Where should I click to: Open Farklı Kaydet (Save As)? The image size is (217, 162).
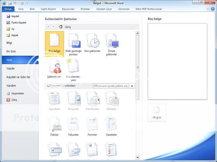point(16,22)
